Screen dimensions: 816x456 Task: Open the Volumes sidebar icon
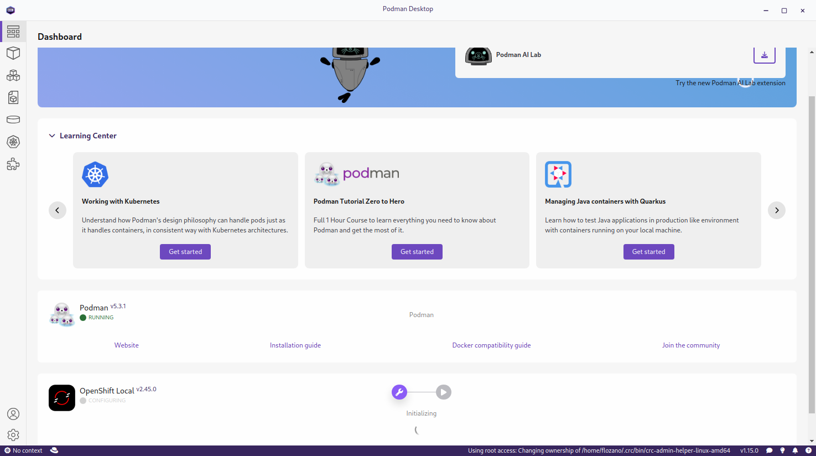[13, 120]
